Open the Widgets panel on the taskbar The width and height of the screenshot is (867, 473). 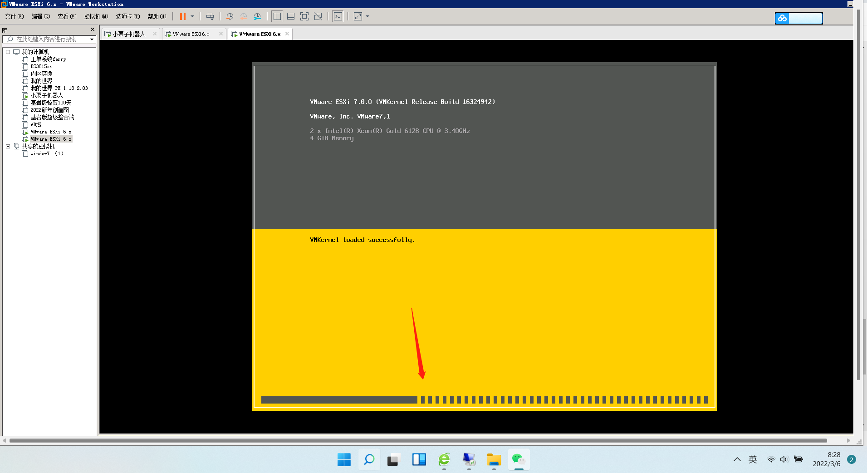(419, 460)
